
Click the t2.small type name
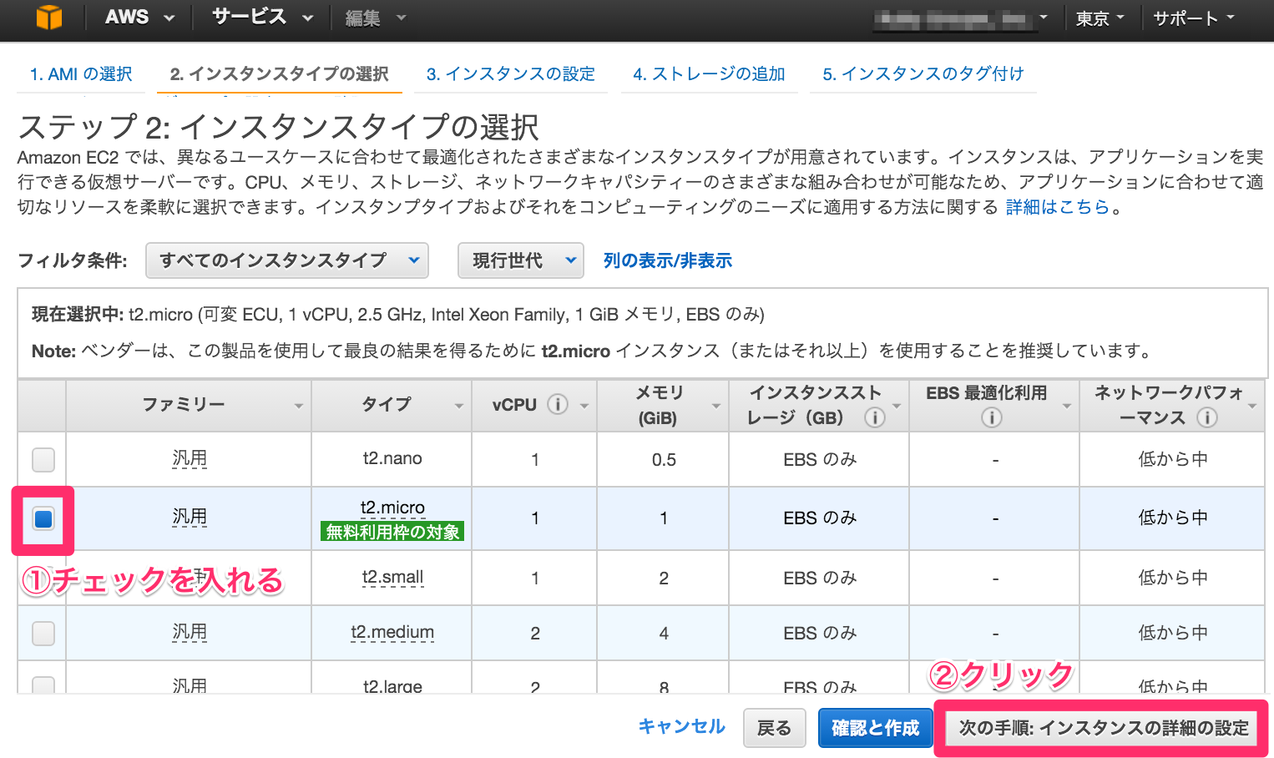392,577
